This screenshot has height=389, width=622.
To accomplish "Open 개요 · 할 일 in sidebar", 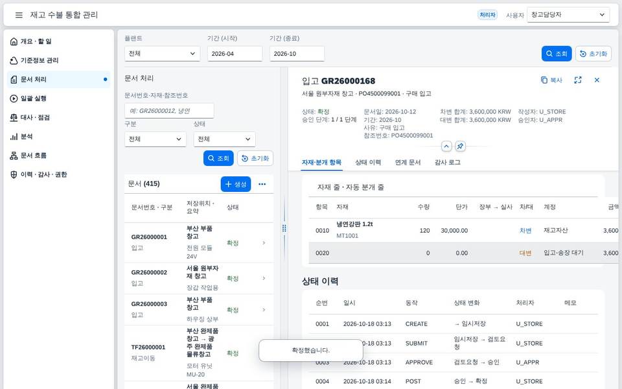I will 59,41.
